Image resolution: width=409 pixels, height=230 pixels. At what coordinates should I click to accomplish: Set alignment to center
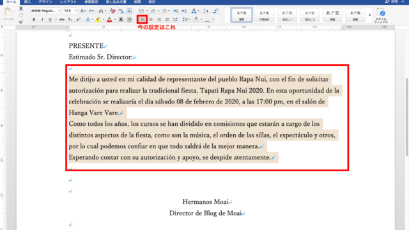(151, 19)
